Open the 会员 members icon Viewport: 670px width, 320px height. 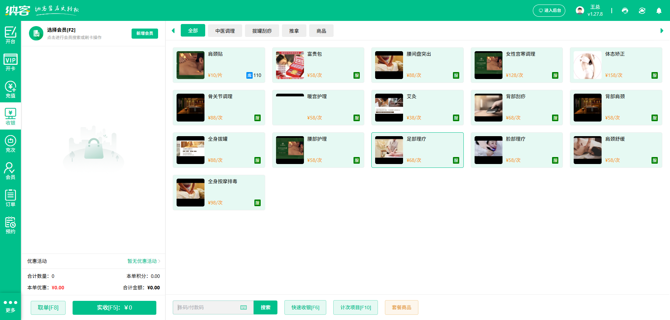tap(10, 171)
